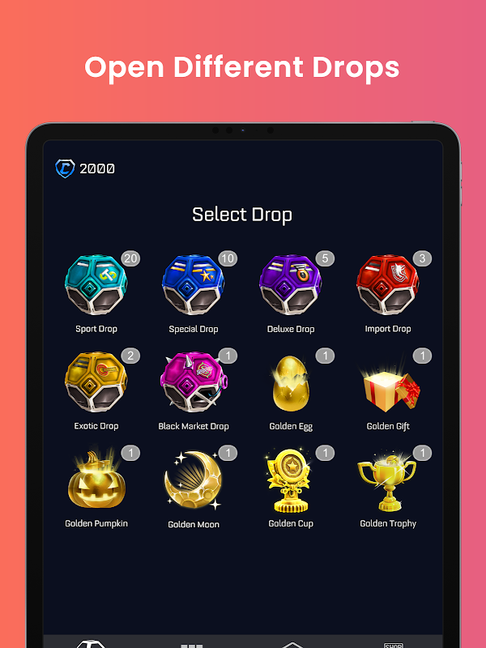Click the Sport Drop count badge 20
This screenshot has height=648, width=486.
pos(130,258)
